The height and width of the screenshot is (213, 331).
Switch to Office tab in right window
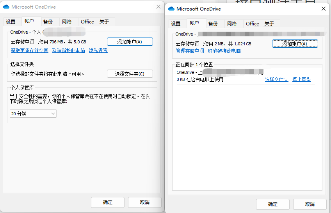coord(253,24)
